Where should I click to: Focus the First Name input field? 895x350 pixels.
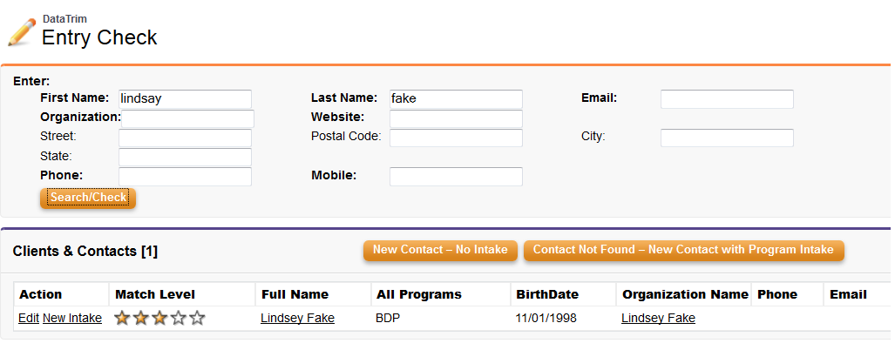tap(185, 98)
